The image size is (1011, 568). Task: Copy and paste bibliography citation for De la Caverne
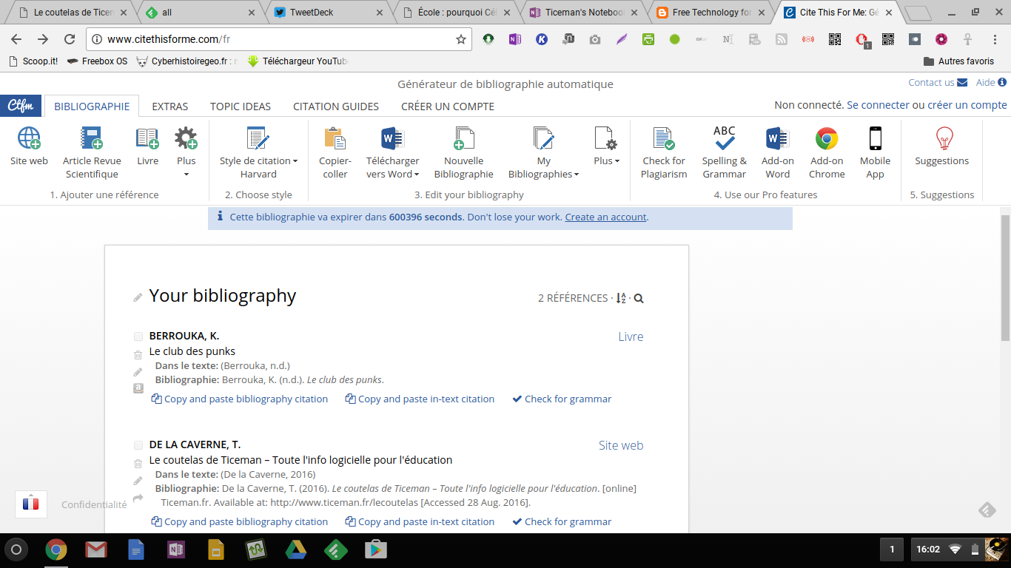240,521
